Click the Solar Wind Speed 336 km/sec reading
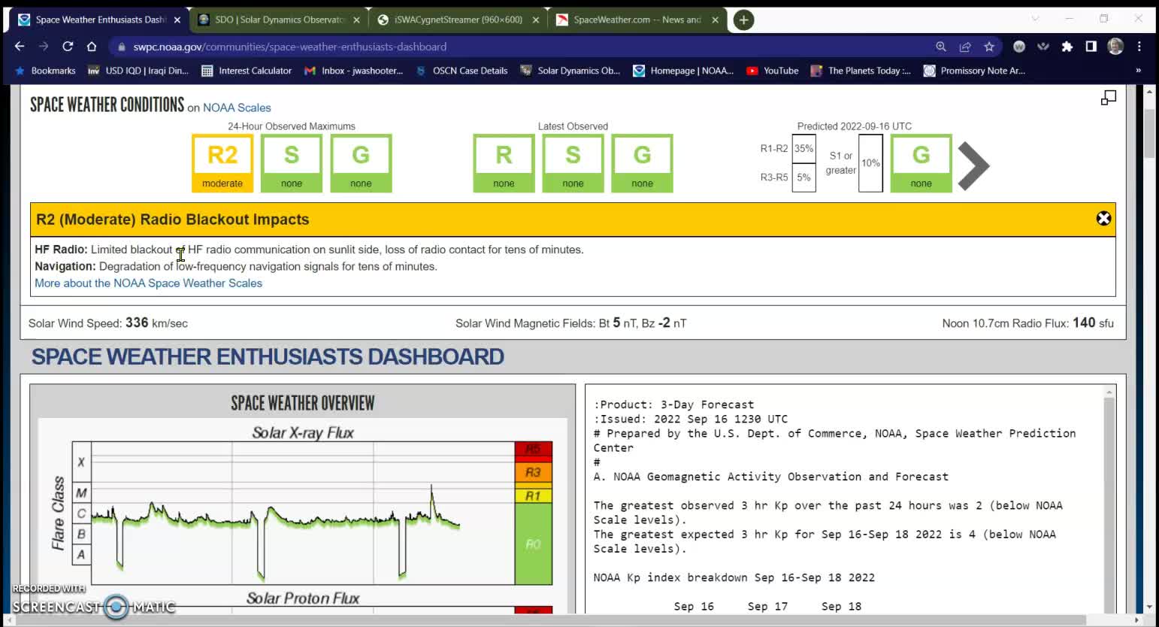The height and width of the screenshot is (627, 1159). point(108,323)
